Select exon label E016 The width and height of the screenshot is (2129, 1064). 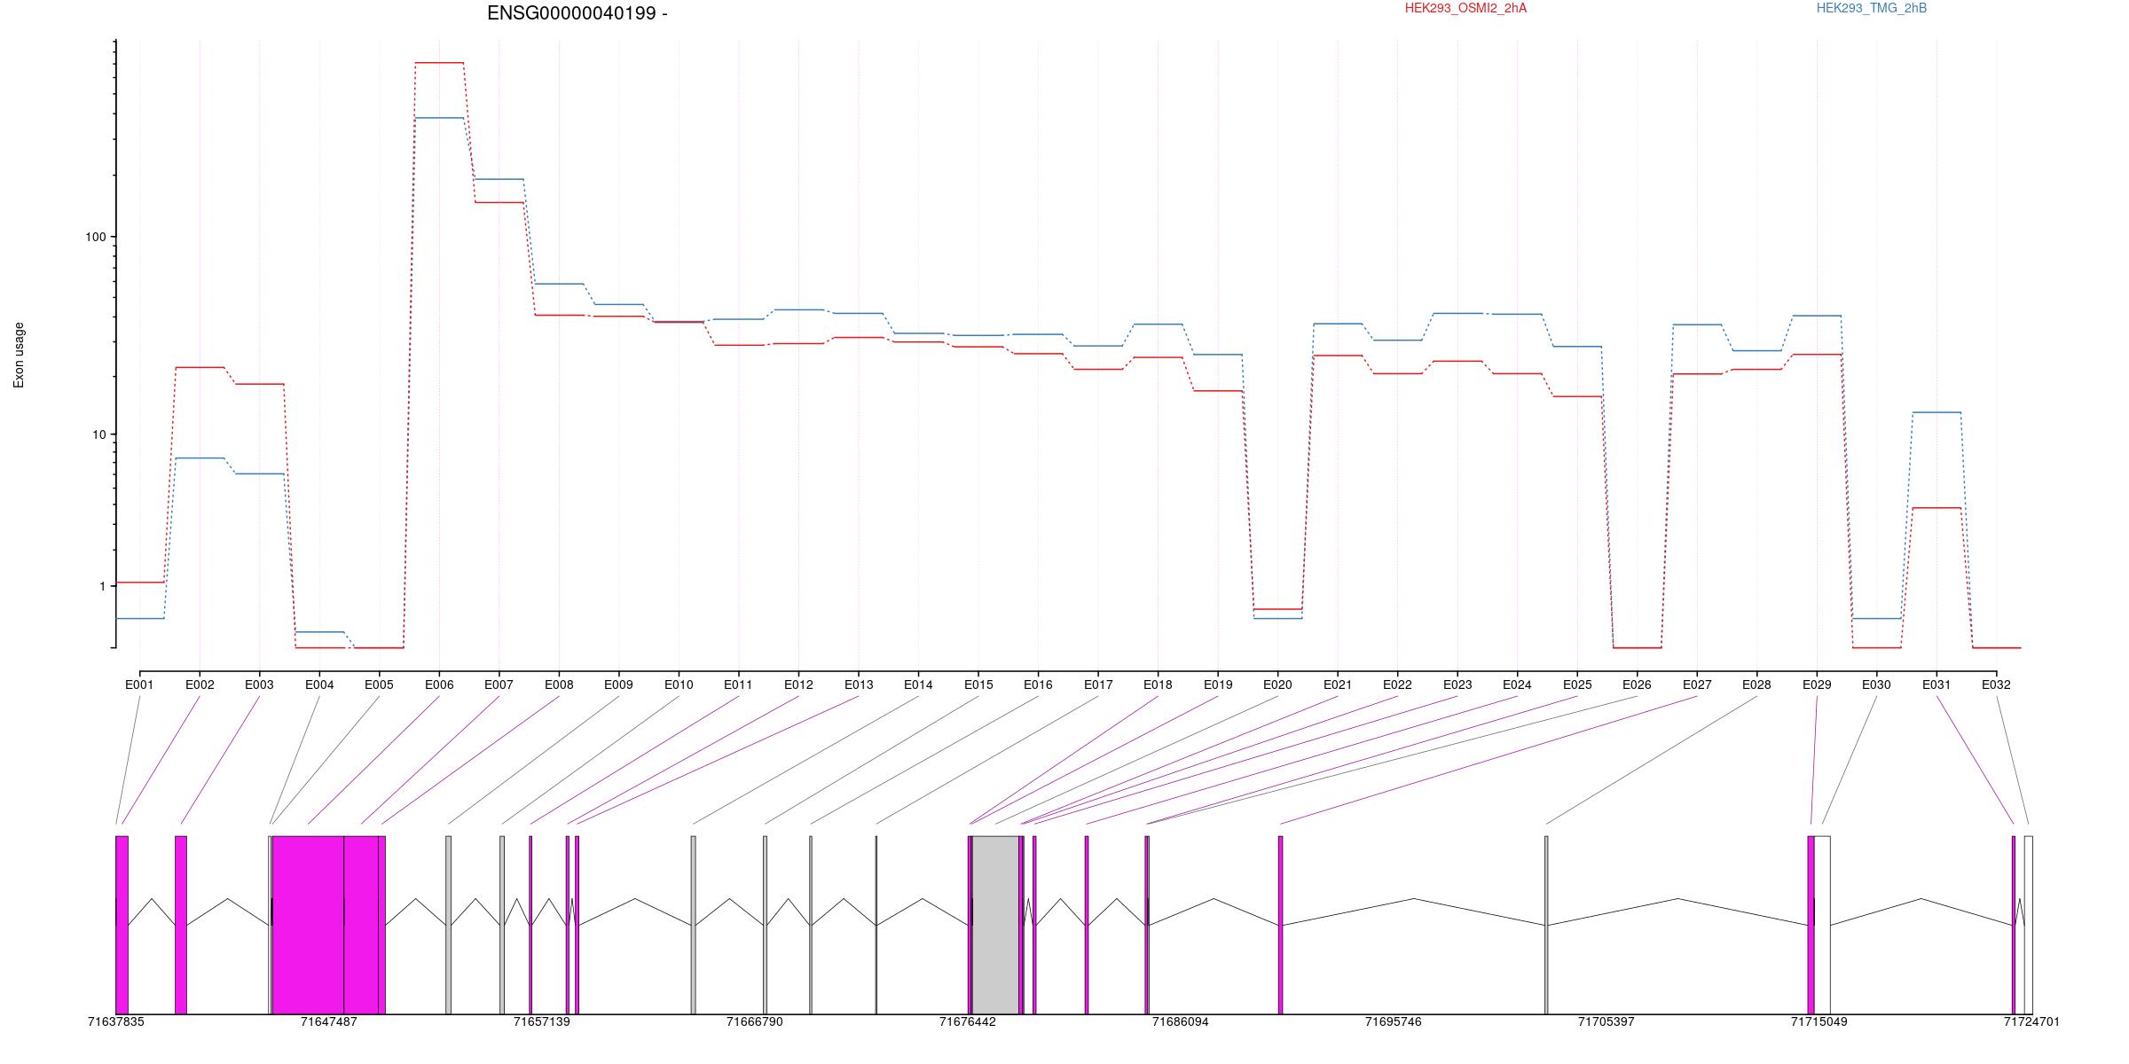[x=1038, y=685]
